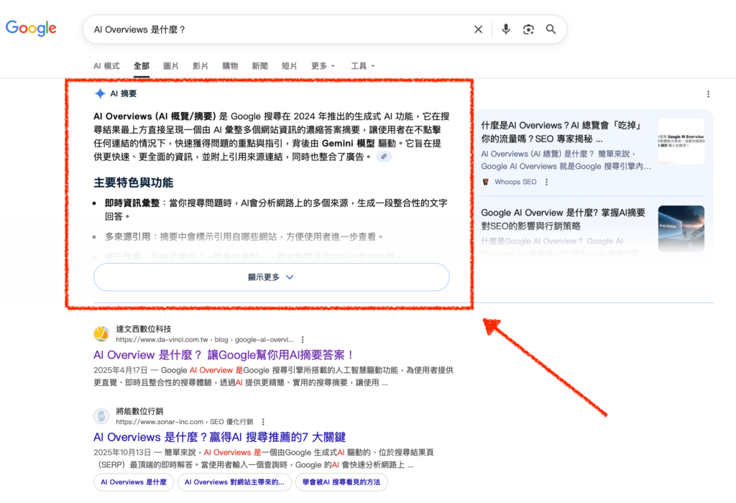Open the three-dot menu on the AI overview panel
This screenshot has width=736, height=503.
(709, 93)
